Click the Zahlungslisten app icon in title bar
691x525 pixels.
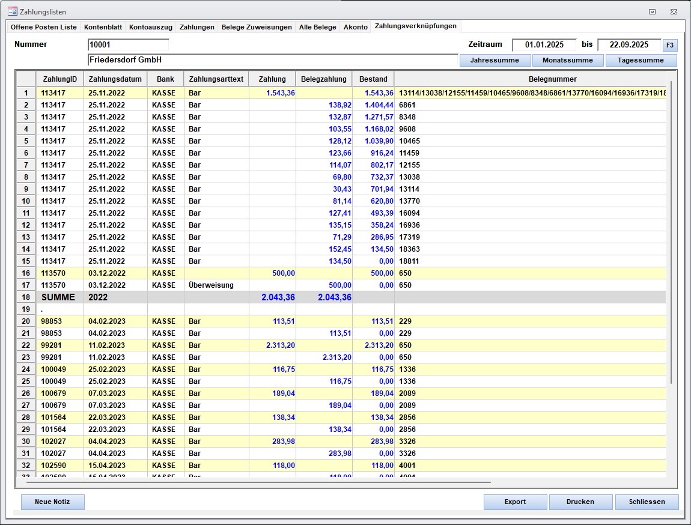click(12, 11)
